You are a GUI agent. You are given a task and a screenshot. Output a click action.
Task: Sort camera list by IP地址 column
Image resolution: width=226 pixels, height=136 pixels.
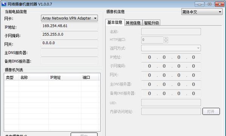[x=65, y=77]
